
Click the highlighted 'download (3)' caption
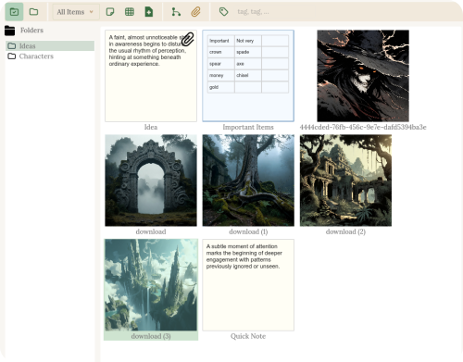tap(151, 336)
